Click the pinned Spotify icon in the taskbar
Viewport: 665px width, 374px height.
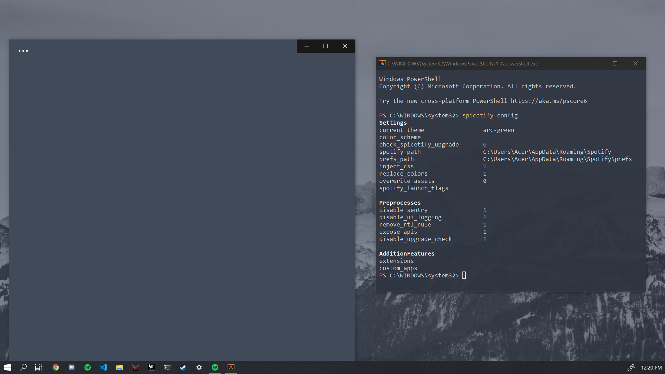point(88,367)
